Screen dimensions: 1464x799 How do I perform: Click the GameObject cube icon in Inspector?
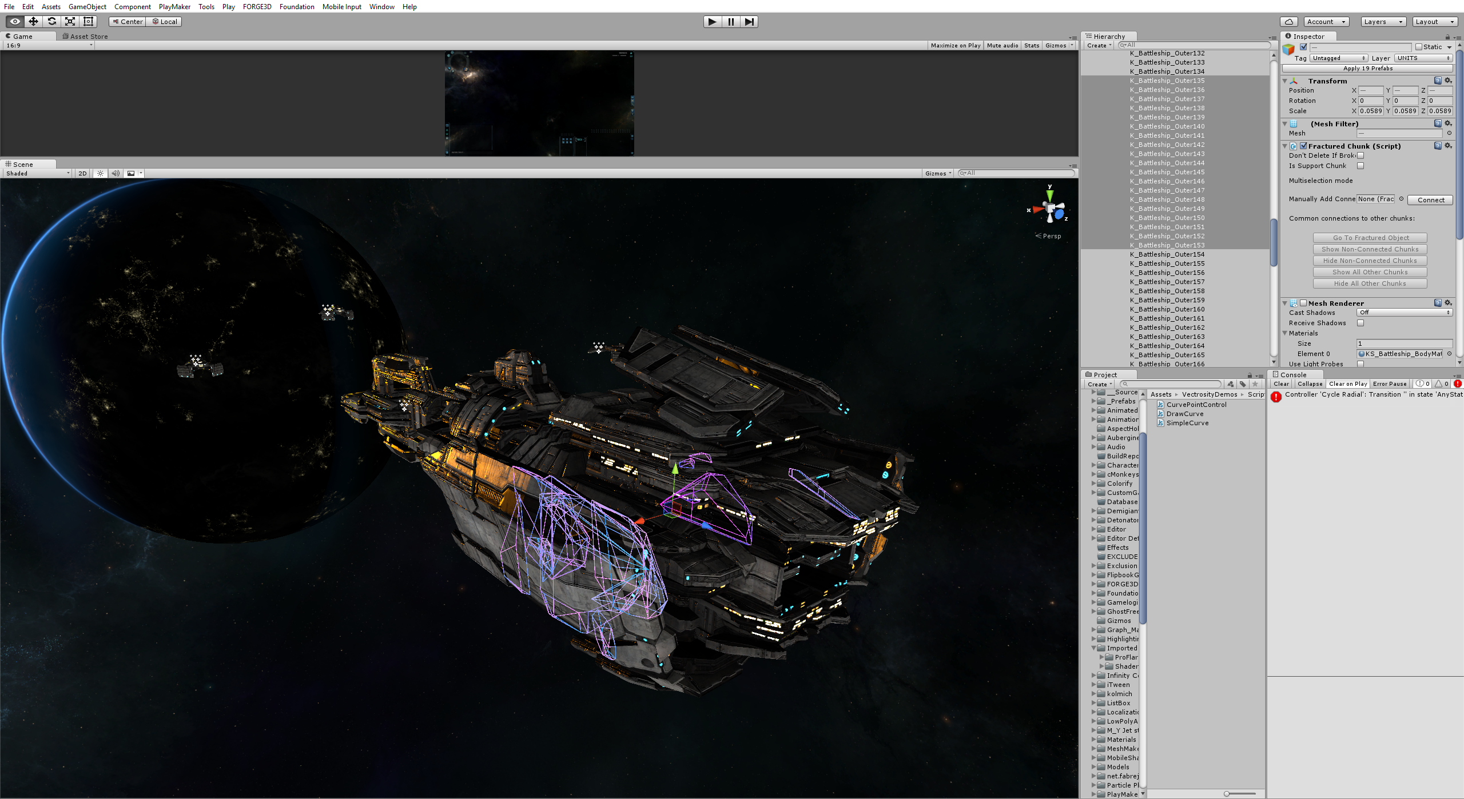point(1288,50)
